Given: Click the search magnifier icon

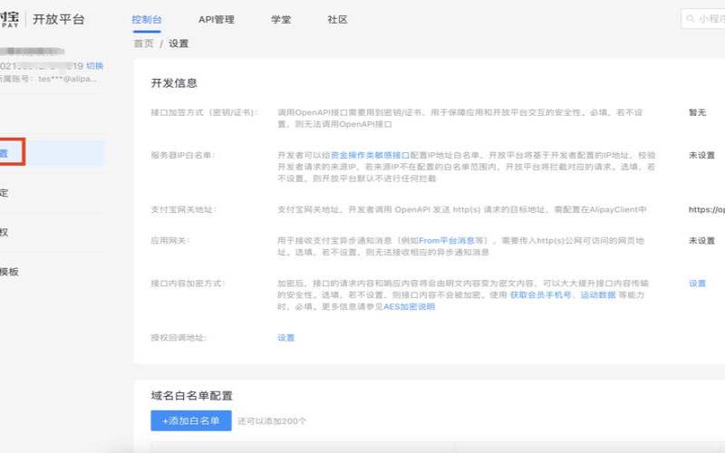Looking at the screenshot, I should click(690, 18).
